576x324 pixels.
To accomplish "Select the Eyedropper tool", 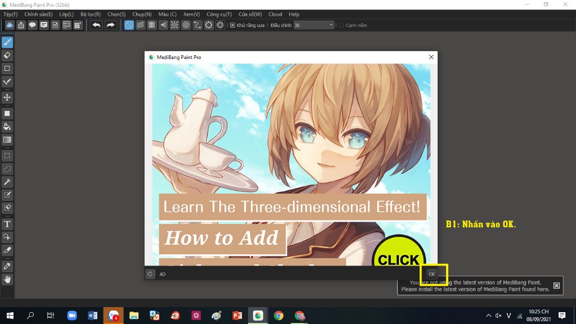I will pos(7,266).
